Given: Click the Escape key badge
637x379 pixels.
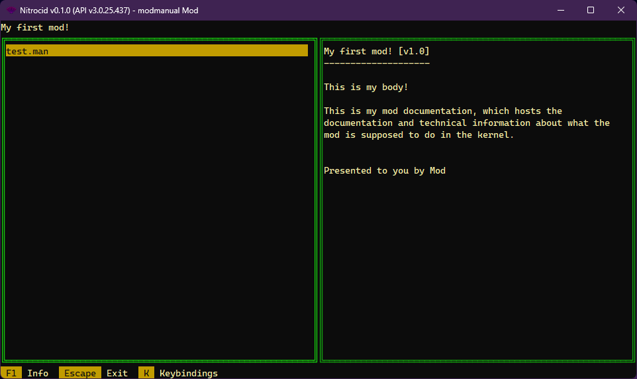Looking at the screenshot, I should pyautogui.click(x=80, y=373).
